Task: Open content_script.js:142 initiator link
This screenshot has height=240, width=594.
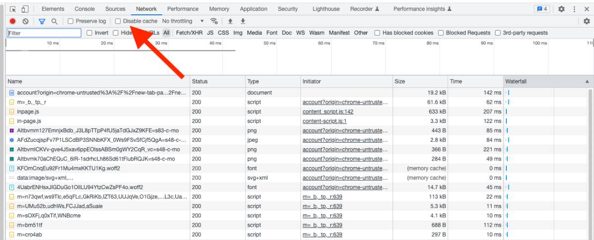Action: tap(328, 112)
